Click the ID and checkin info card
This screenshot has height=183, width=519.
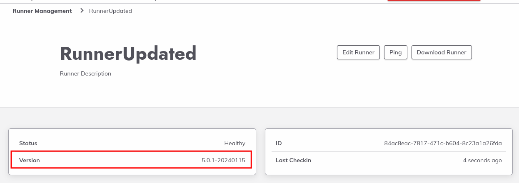pyautogui.click(x=389, y=151)
